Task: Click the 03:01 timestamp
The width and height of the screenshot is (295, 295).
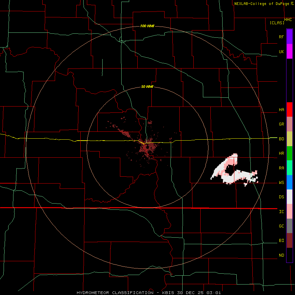Action: [x=213, y=293]
